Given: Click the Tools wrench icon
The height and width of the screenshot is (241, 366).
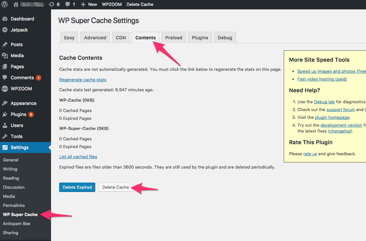Looking at the screenshot, I should click(x=5, y=136).
